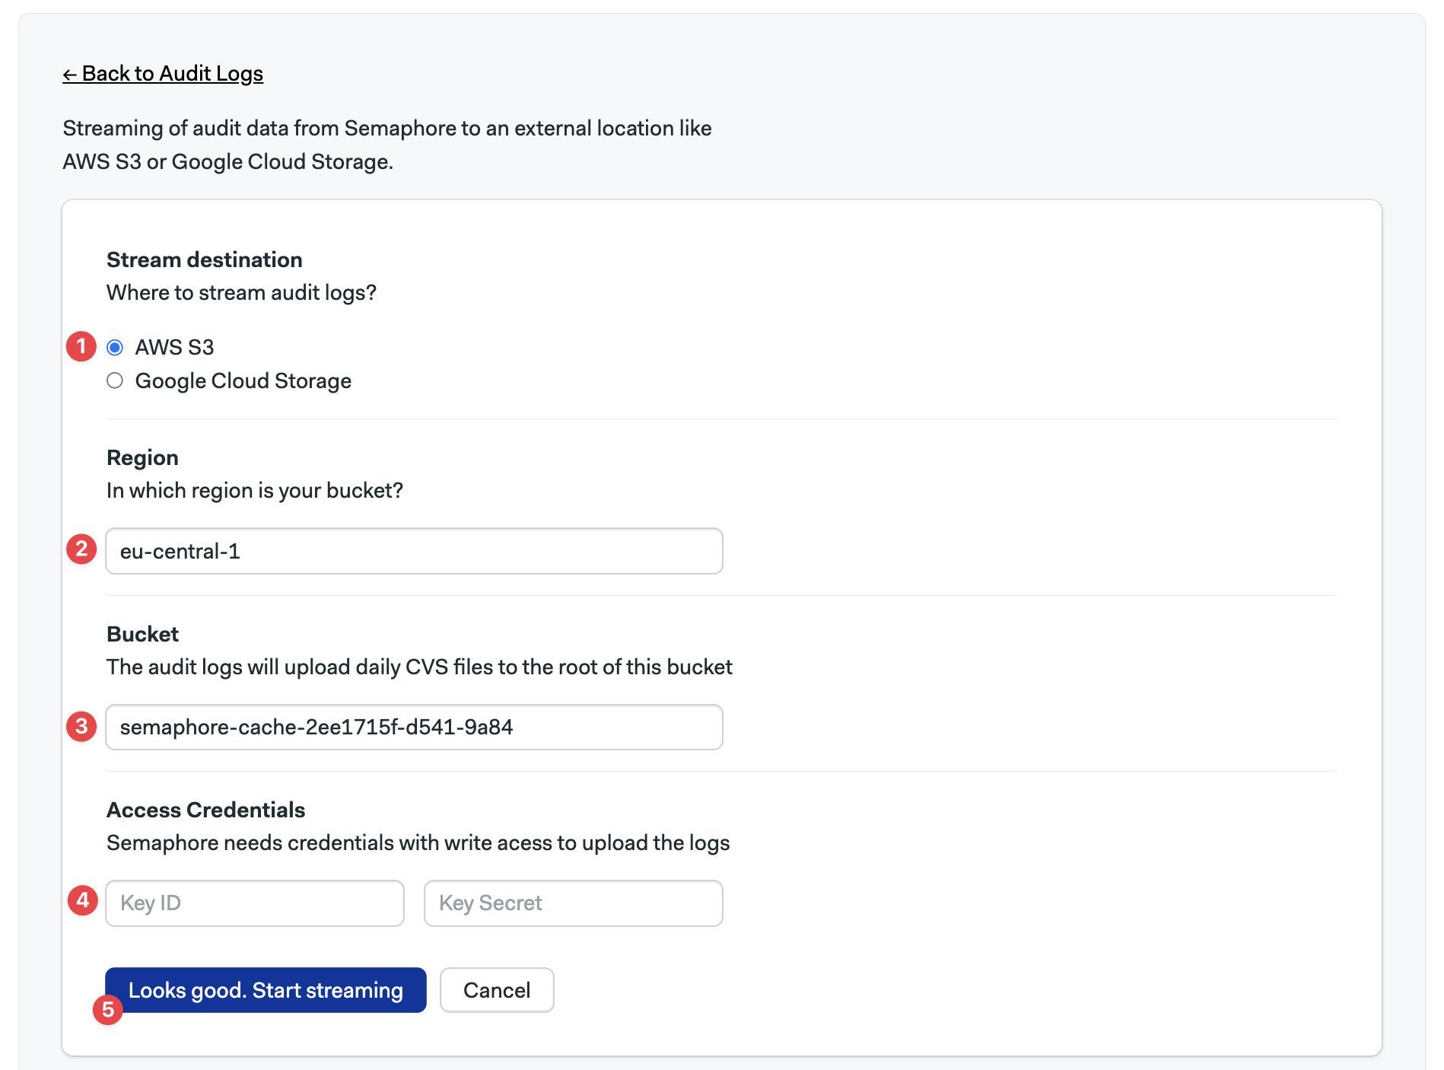Click the text 'In which region is your bucket?'
This screenshot has height=1070, width=1444.
(x=255, y=491)
